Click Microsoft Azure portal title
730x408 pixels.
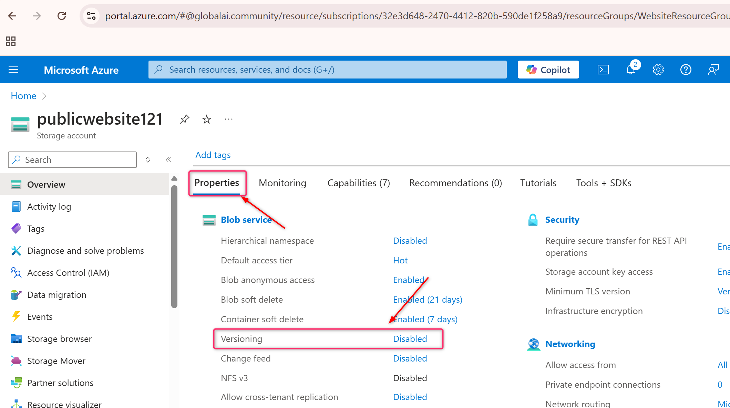point(81,70)
